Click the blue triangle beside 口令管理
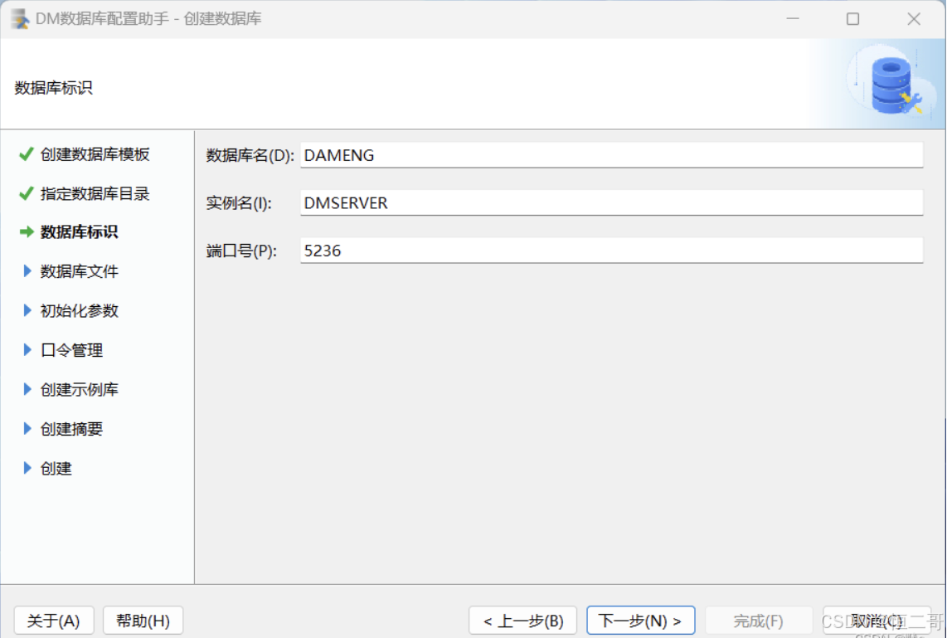Image resolution: width=947 pixels, height=638 pixels. [27, 350]
